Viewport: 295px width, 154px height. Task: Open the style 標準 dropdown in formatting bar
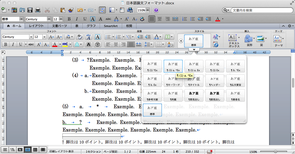click(21, 19)
